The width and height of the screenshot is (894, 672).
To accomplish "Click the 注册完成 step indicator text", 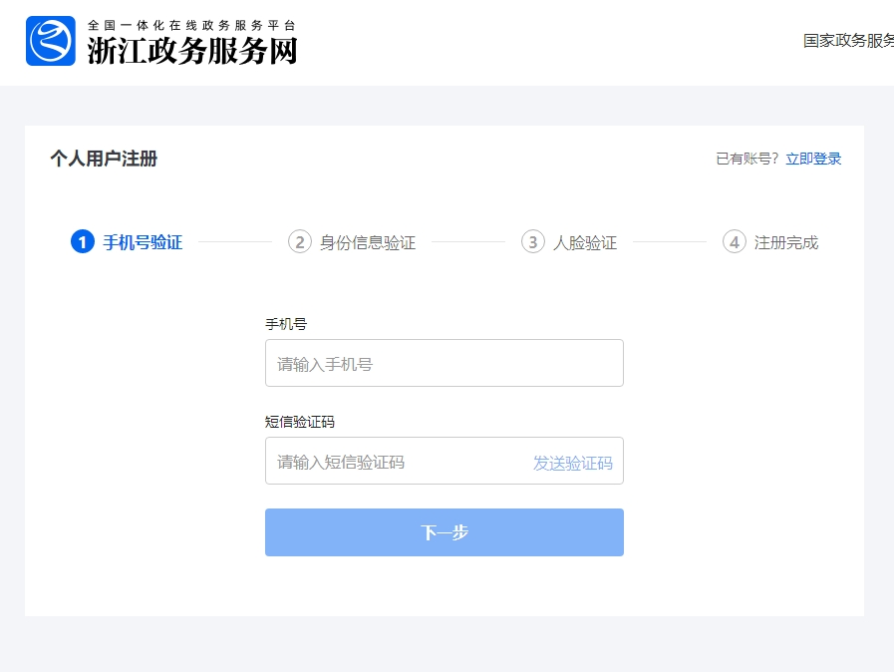I will point(785,241).
